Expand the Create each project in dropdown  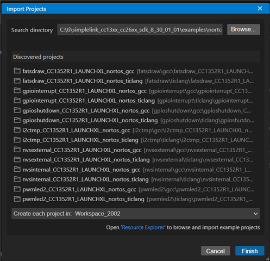click(x=136, y=214)
